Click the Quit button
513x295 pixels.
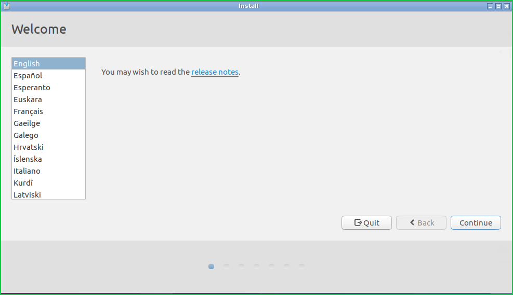(x=366, y=222)
